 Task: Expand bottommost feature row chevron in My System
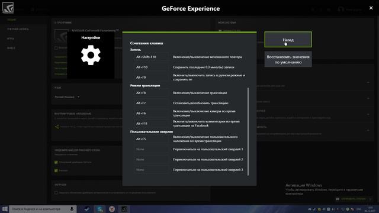tap(368, 130)
